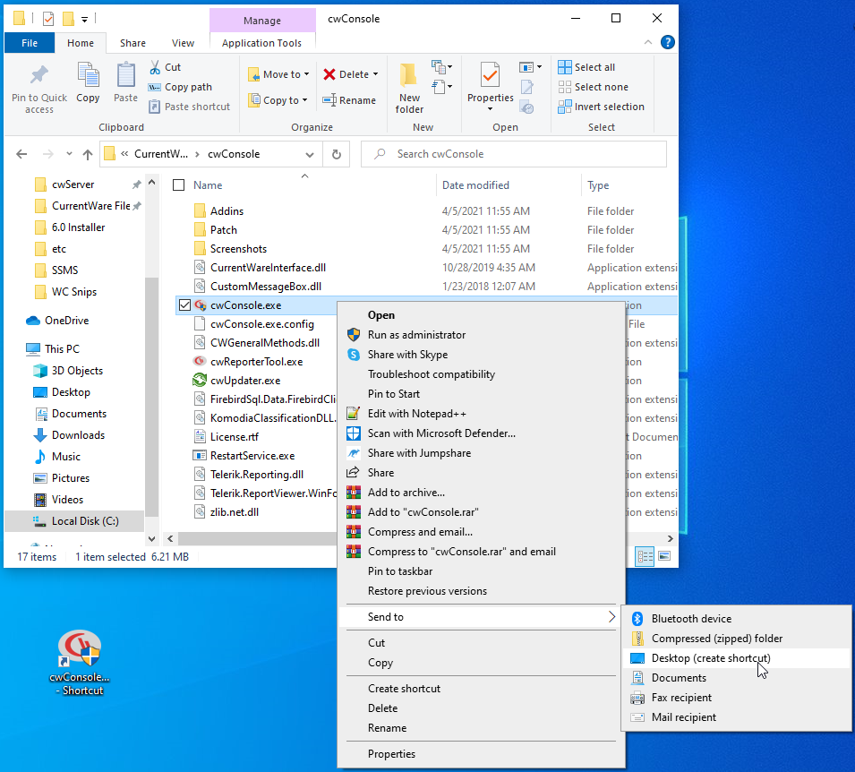
Task: Click Select none in ribbon
Action: (594, 87)
